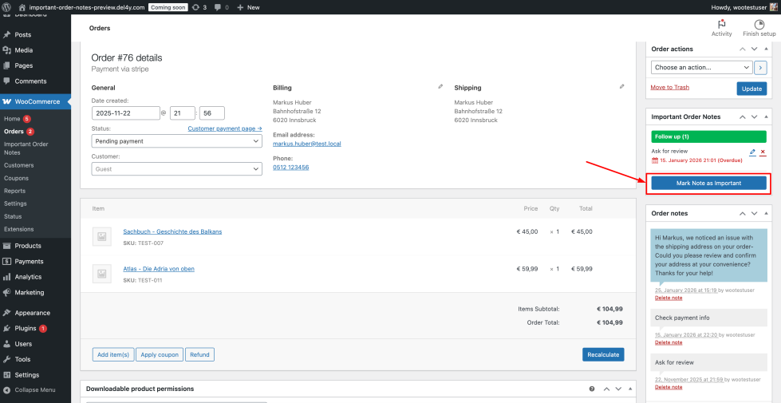The height and width of the screenshot is (403, 781).
Task: Toggle the Order notes panel triangle
Action: [767, 214]
